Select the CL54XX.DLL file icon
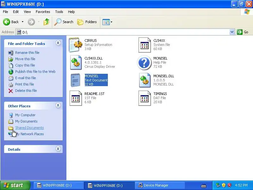Image resolution: width=253 pixels, height=190 pixels. 76,62
